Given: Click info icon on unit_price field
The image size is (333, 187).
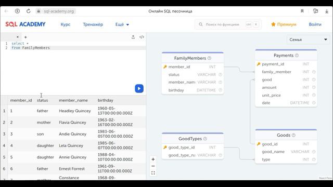Looking at the screenshot, I should pyautogui.click(x=314, y=95).
